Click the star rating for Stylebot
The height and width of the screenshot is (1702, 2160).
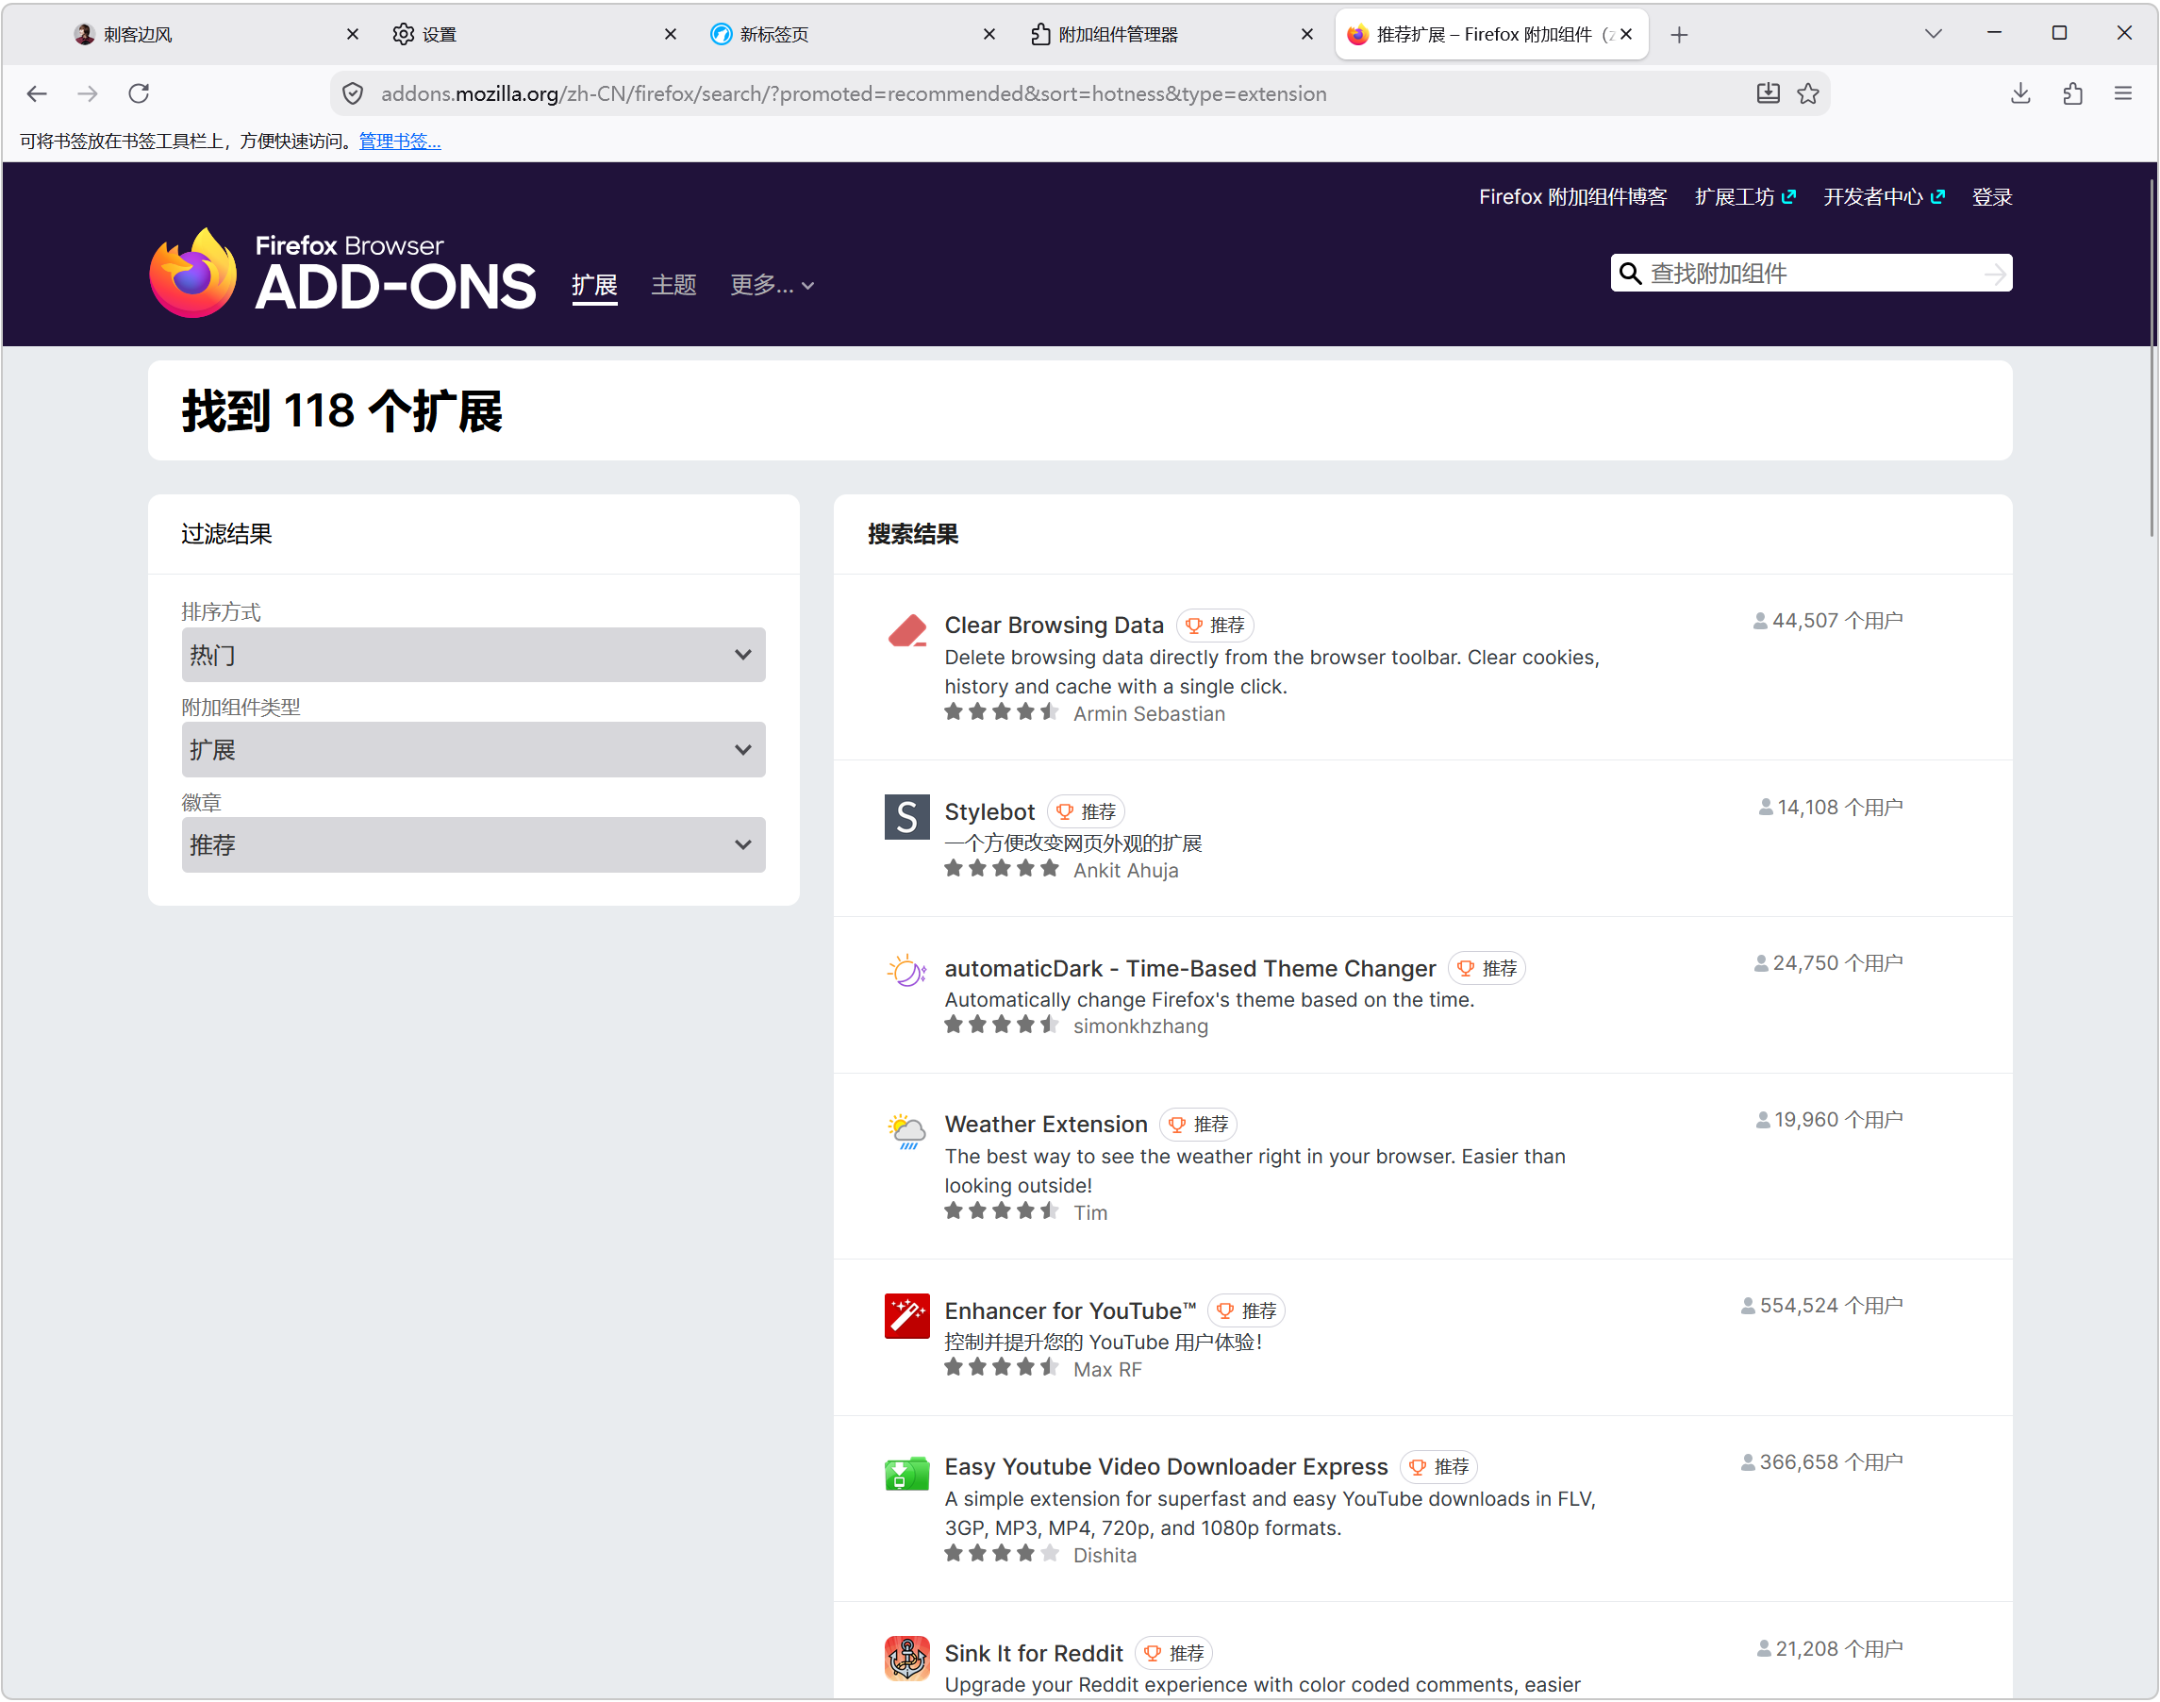(1002, 869)
